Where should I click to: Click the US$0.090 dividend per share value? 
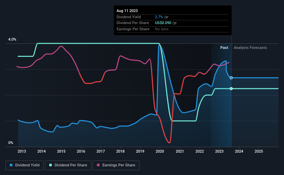click(163, 23)
